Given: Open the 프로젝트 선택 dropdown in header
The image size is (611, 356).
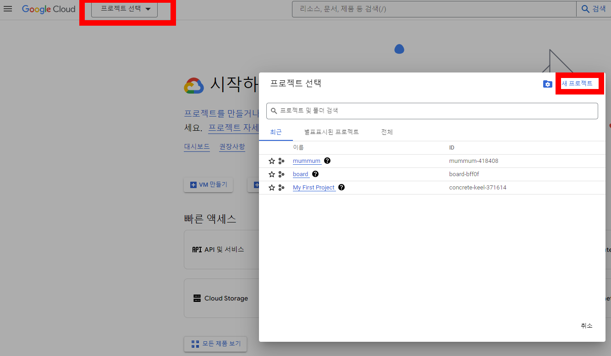Looking at the screenshot, I should [124, 9].
